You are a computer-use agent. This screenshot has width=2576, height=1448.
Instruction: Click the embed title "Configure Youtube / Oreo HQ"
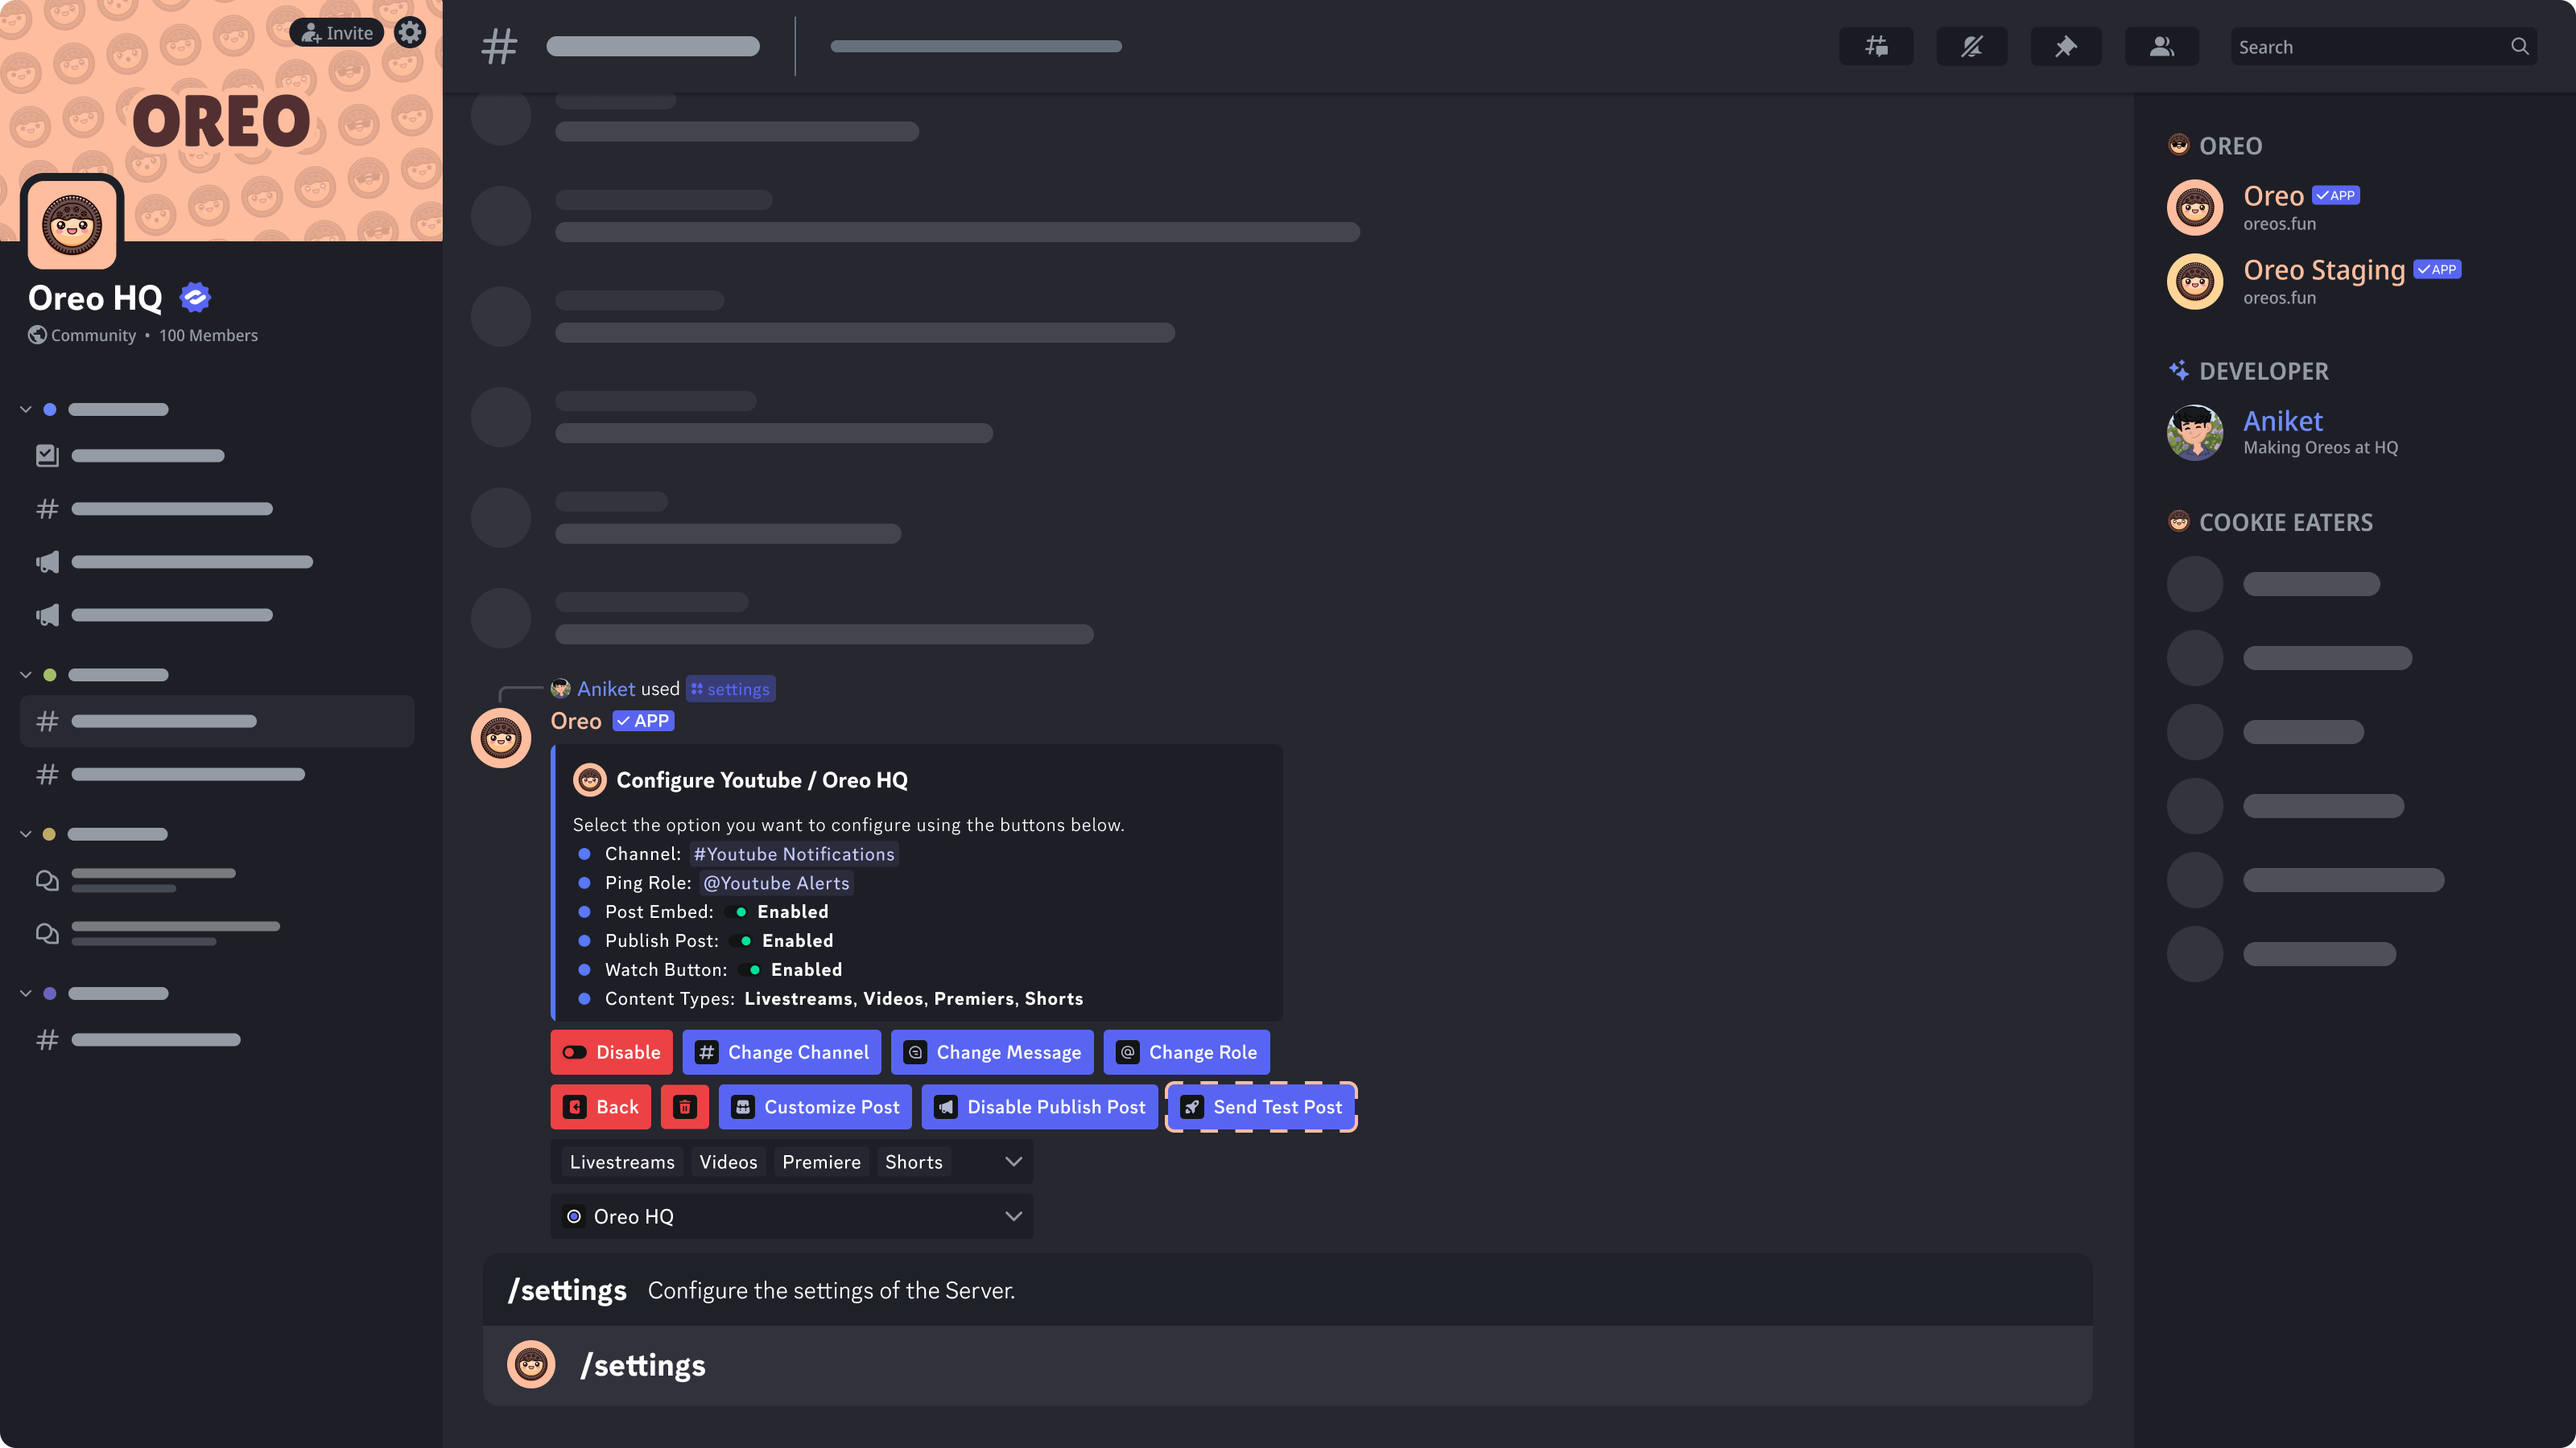(761, 780)
